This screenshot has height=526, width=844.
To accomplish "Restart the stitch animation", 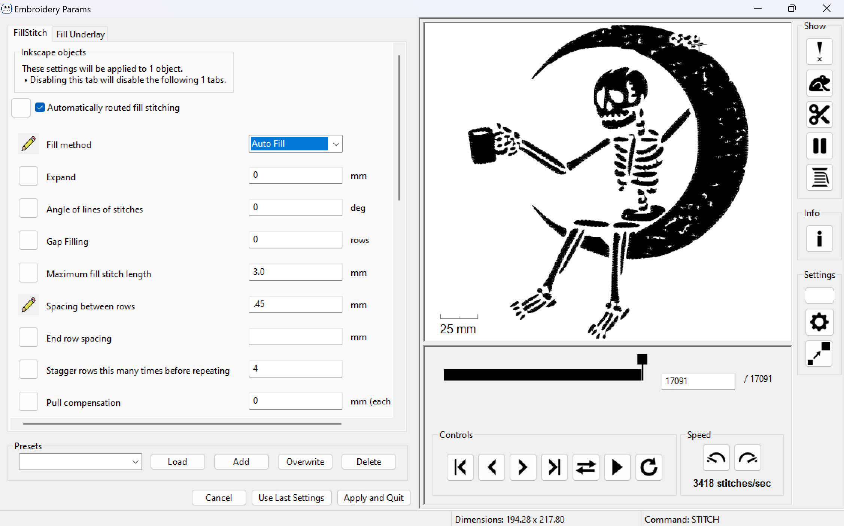I will [649, 467].
